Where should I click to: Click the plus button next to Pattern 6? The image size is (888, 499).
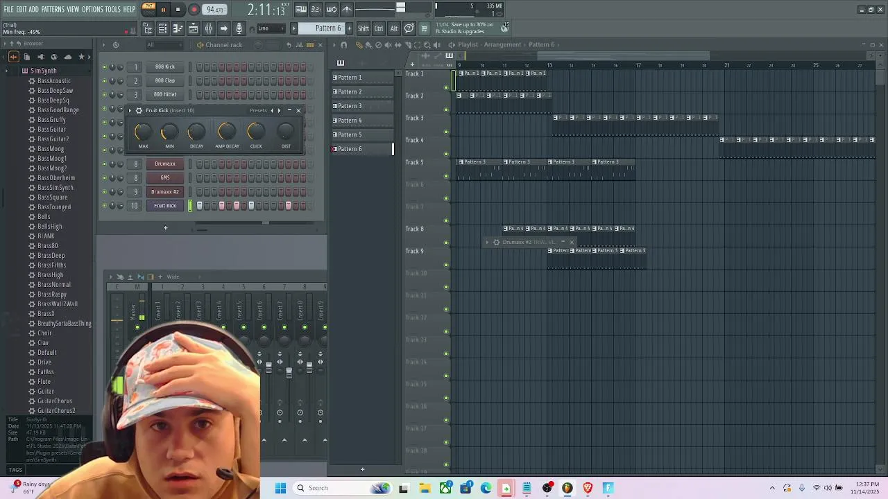350,28
